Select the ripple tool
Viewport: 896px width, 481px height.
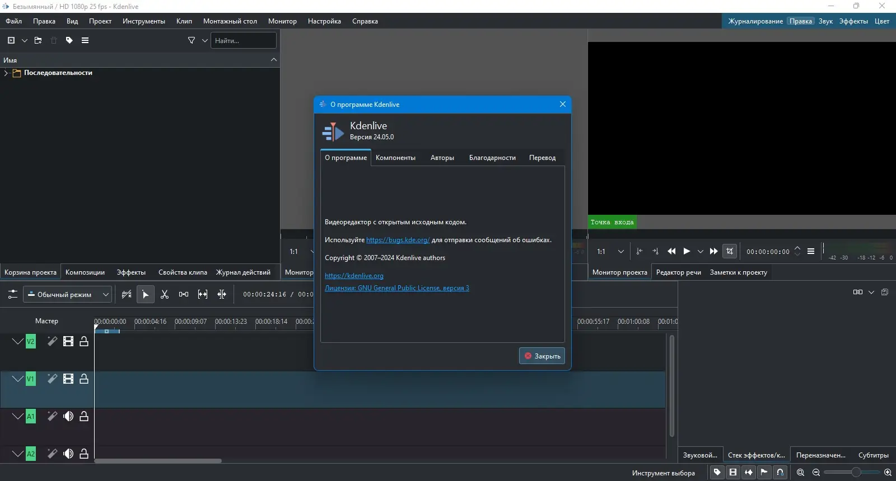[x=222, y=294]
